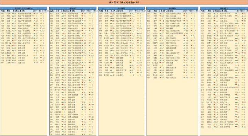
Task: Select the 中租-KY stock name cell
Action: pyautogui.click(x=209, y=19)
